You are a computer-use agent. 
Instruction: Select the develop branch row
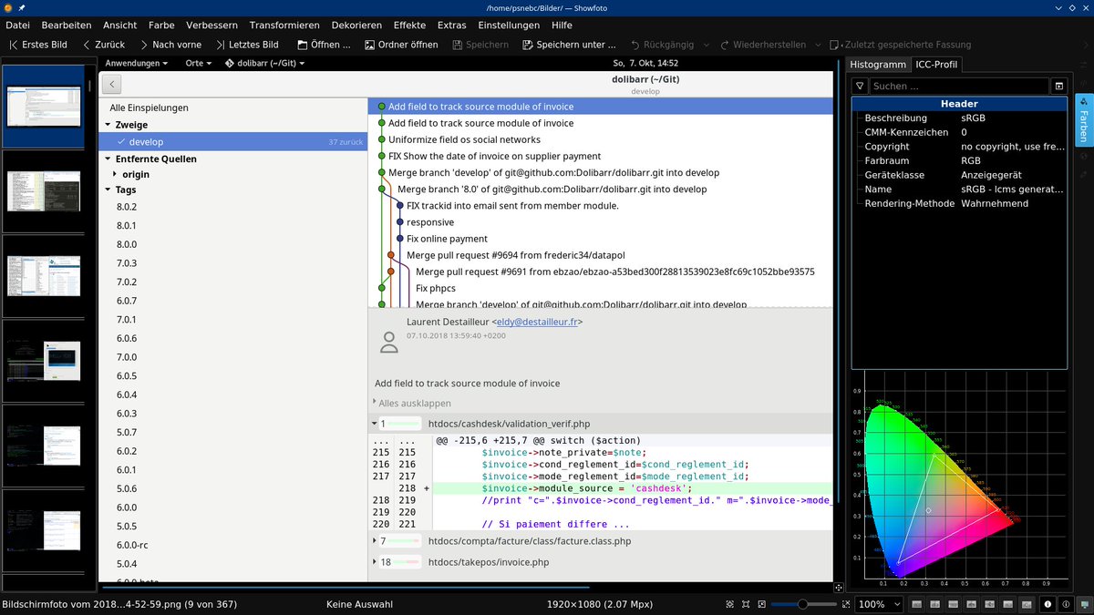(x=232, y=142)
